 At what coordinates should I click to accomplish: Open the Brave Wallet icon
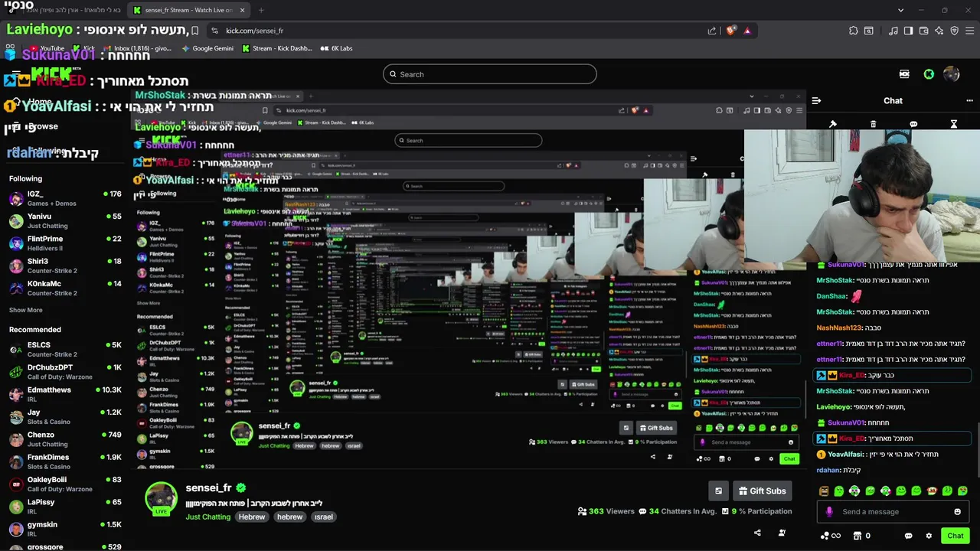[x=923, y=31]
